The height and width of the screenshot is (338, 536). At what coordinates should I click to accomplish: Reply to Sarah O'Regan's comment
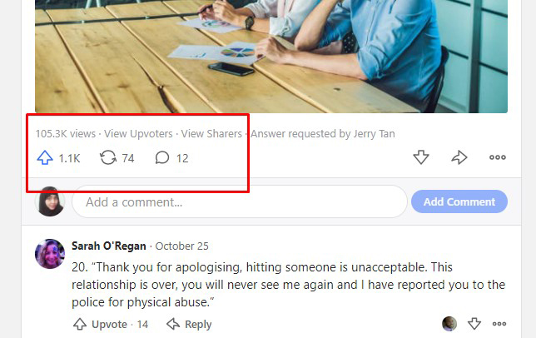point(189,324)
